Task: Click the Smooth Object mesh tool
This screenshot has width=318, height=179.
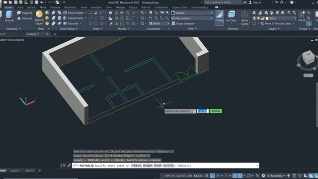Action: pyautogui.click(x=39, y=18)
